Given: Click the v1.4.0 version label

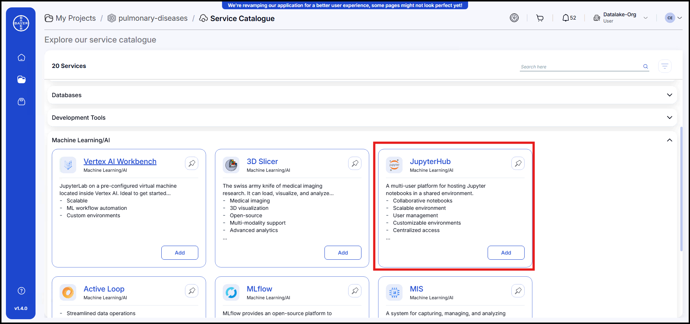Looking at the screenshot, I should [x=21, y=308].
